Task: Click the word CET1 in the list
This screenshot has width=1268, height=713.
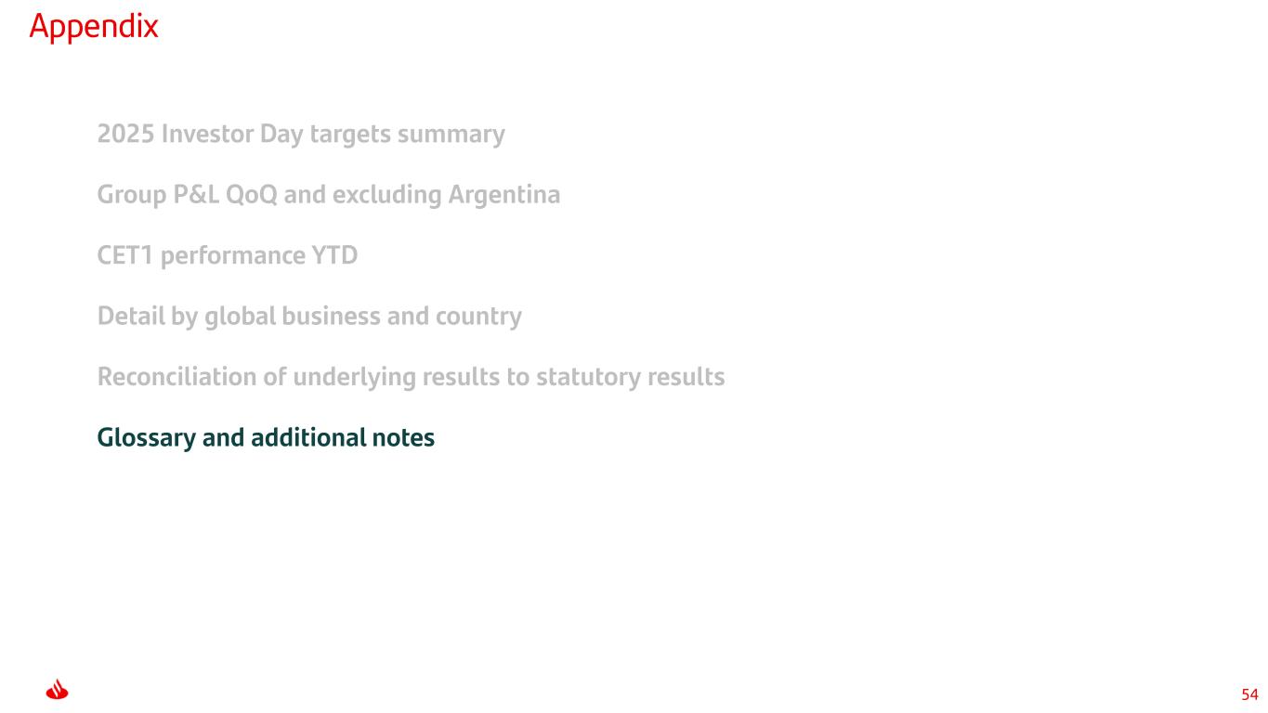Action: tap(125, 255)
